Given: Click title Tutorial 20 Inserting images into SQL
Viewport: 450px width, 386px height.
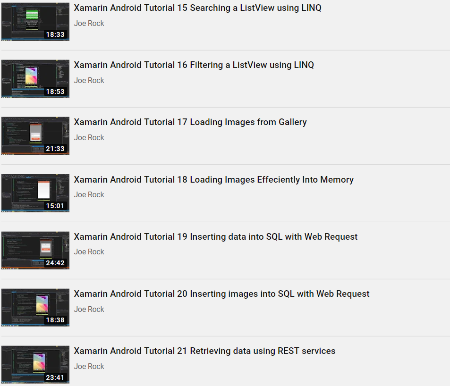Looking at the screenshot, I should pos(221,294).
